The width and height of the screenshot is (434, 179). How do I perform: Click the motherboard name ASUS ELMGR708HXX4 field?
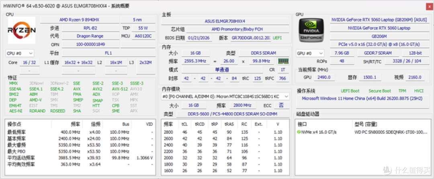(225, 21)
